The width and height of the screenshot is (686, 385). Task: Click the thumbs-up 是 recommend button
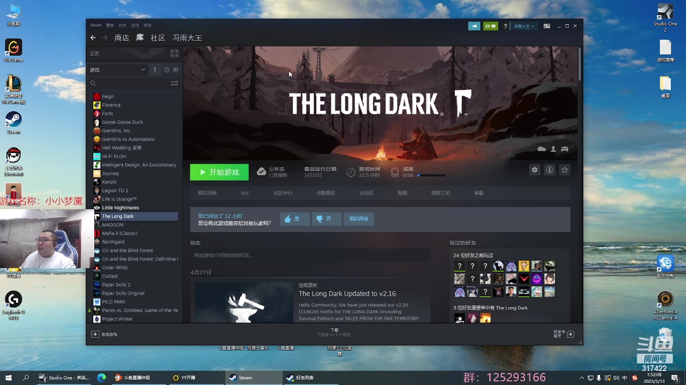pyautogui.click(x=294, y=219)
